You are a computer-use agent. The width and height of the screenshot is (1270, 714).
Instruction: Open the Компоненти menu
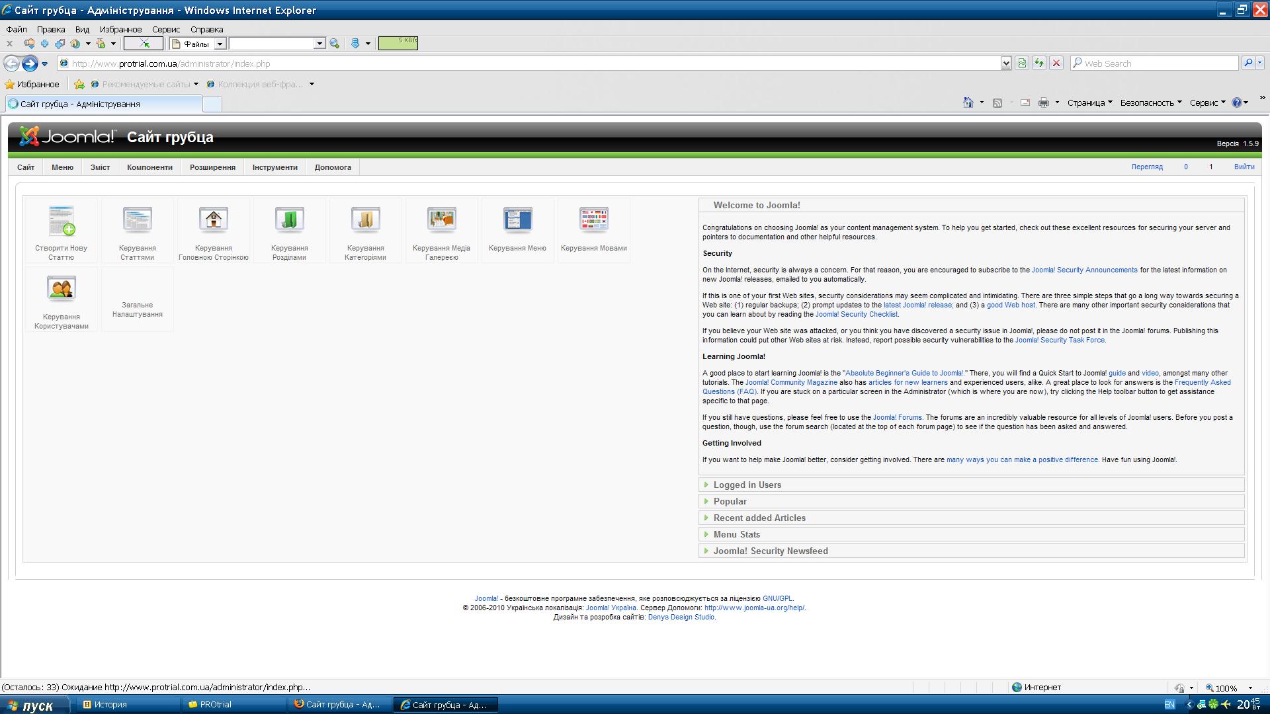(x=149, y=167)
